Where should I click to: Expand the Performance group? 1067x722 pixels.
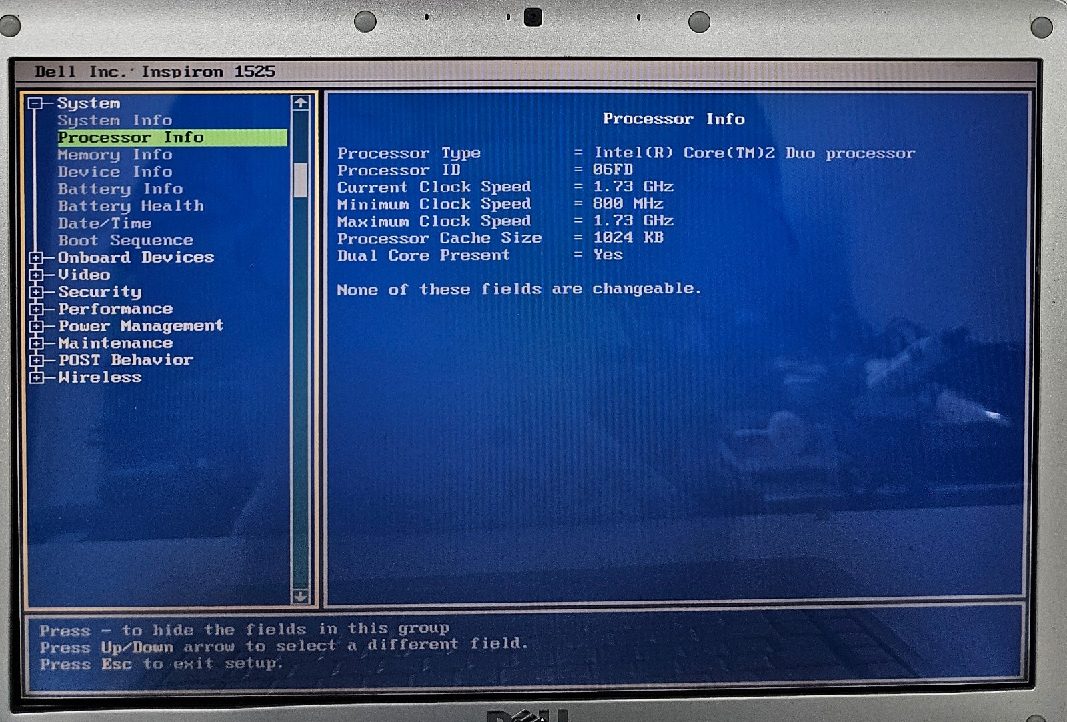coord(36,309)
